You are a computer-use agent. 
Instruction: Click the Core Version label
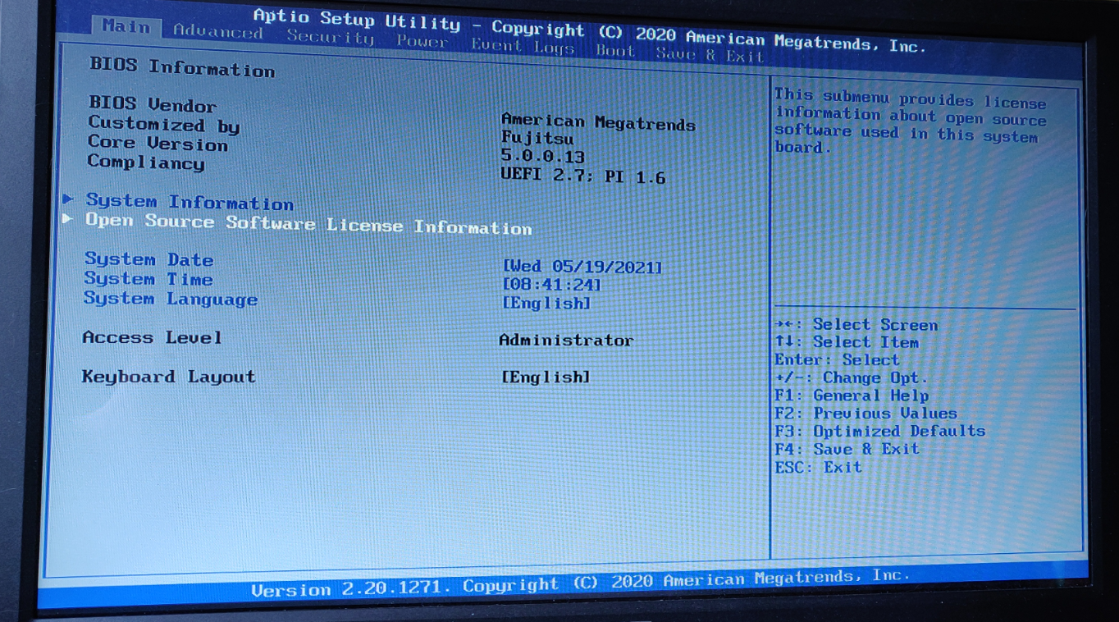click(158, 144)
